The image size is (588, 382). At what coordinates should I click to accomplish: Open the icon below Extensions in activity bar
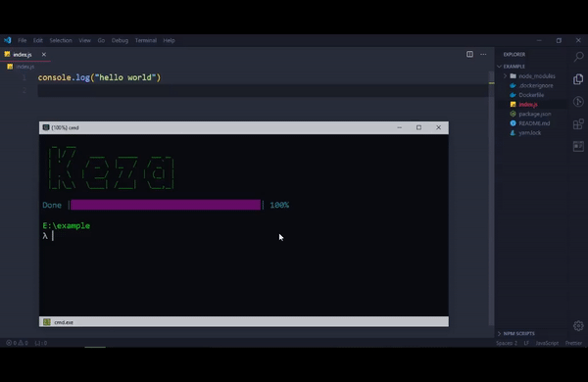click(578, 146)
